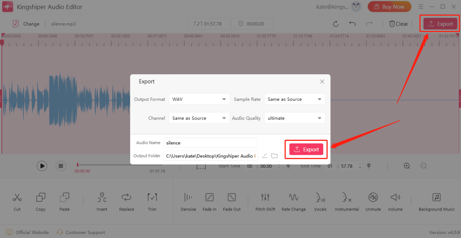Screen dimensions: 461x238
Task: Open the Output Format dropdown showing WAV
Action: click(x=199, y=99)
